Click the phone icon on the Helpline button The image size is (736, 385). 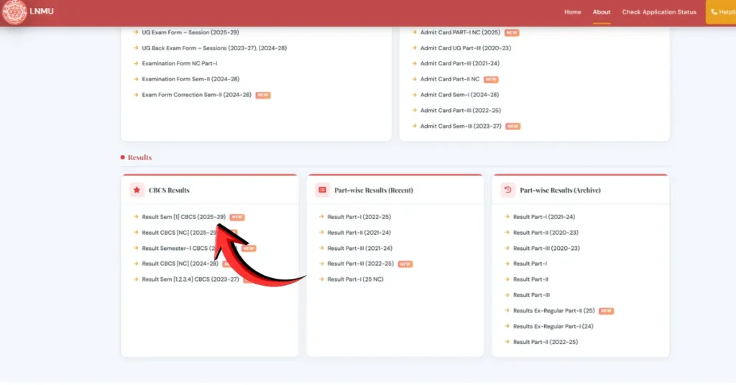tap(714, 12)
